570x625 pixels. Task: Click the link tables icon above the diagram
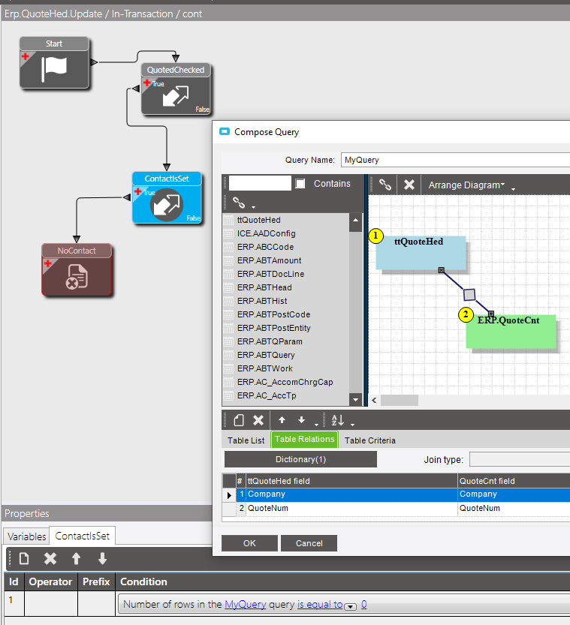(x=385, y=185)
